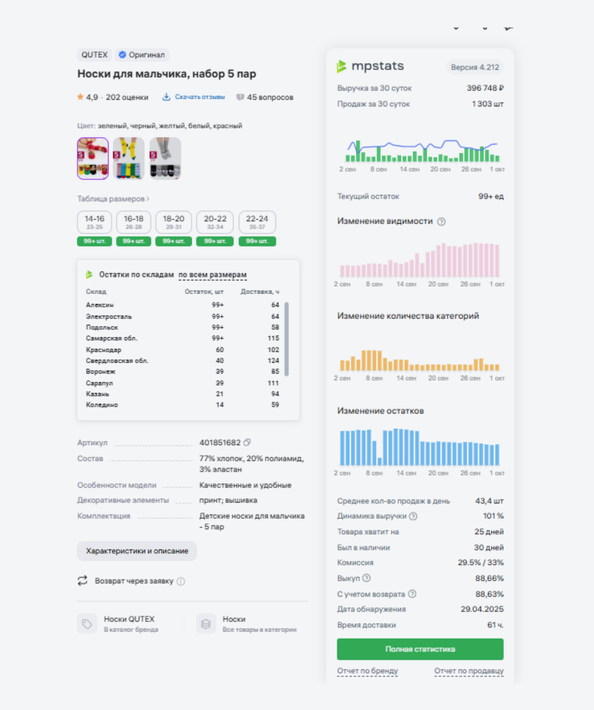
Task: Open Характеристики и описание section
Action: (x=137, y=551)
